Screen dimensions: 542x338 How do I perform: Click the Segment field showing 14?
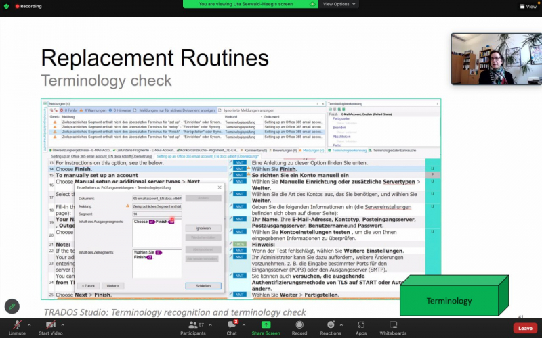click(x=157, y=214)
